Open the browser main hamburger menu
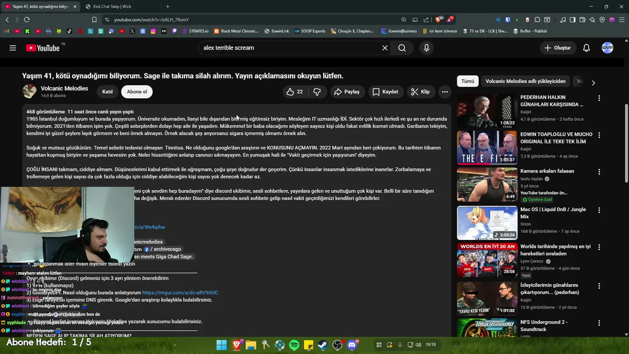The image size is (629, 354). (x=622, y=20)
